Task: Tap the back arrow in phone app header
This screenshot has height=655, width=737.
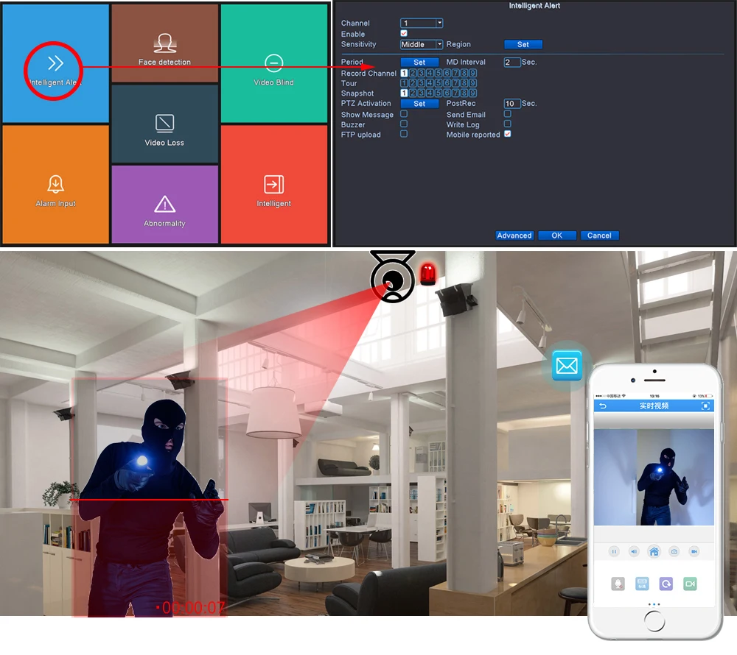Action: pos(603,406)
